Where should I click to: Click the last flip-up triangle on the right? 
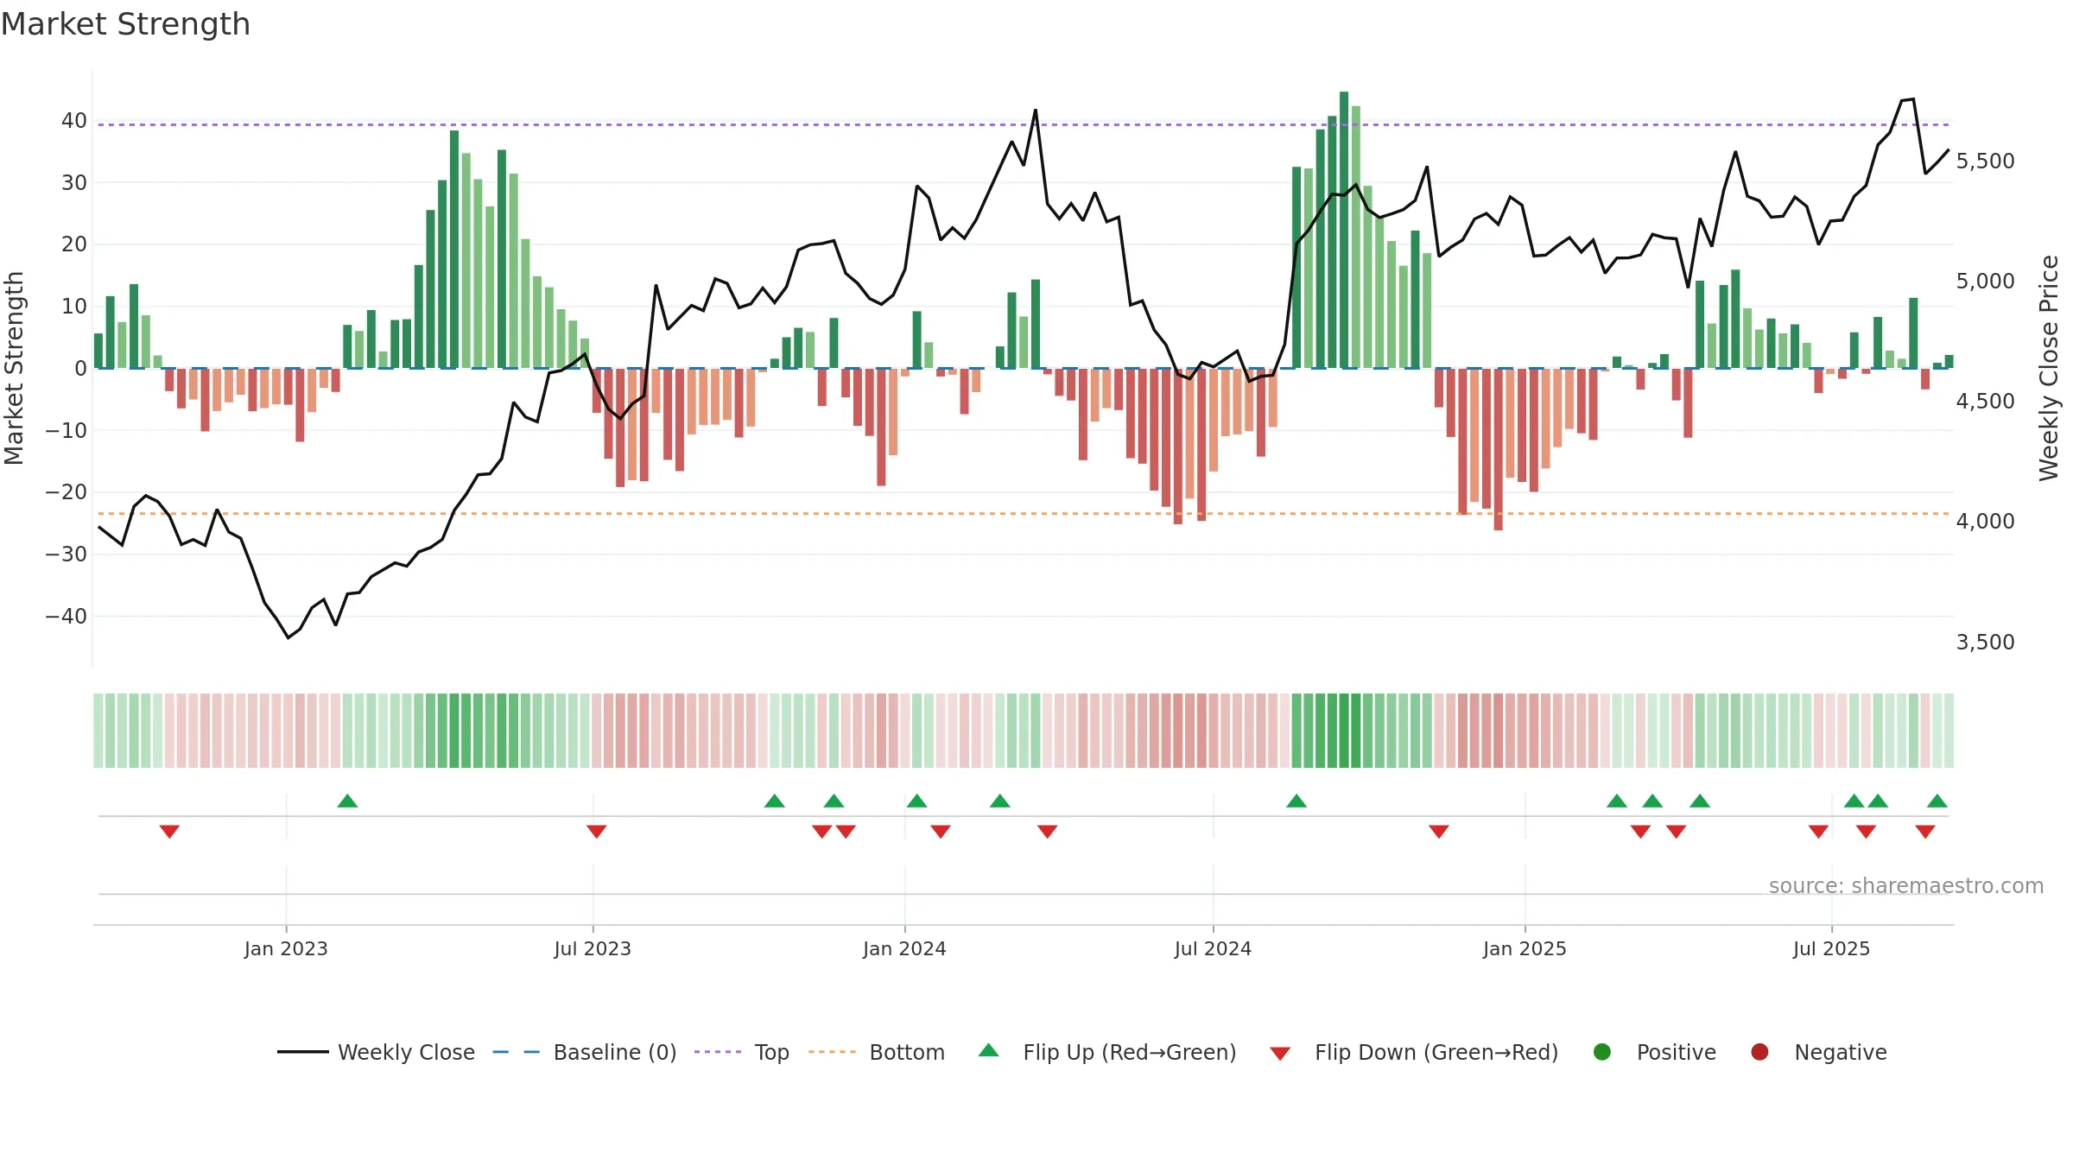point(1937,801)
